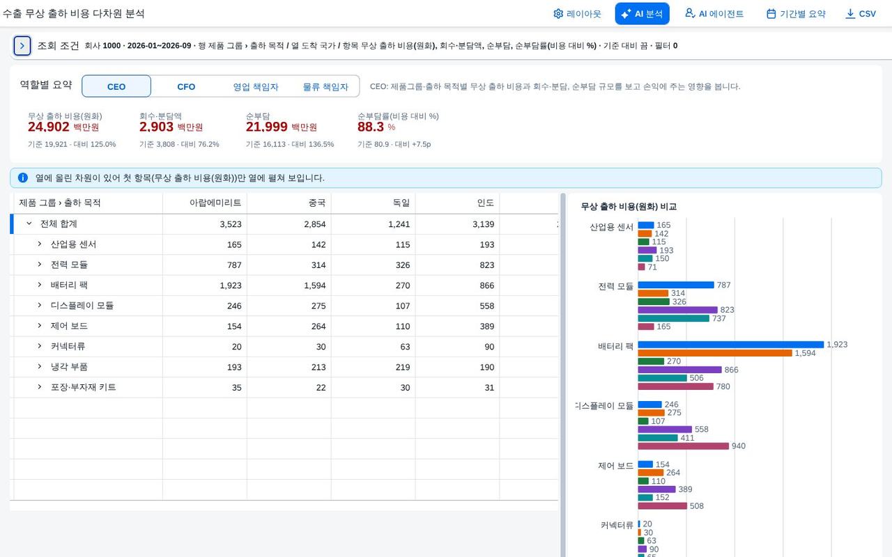Click the 2,903 회수·분담액 KPI value

click(x=156, y=127)
